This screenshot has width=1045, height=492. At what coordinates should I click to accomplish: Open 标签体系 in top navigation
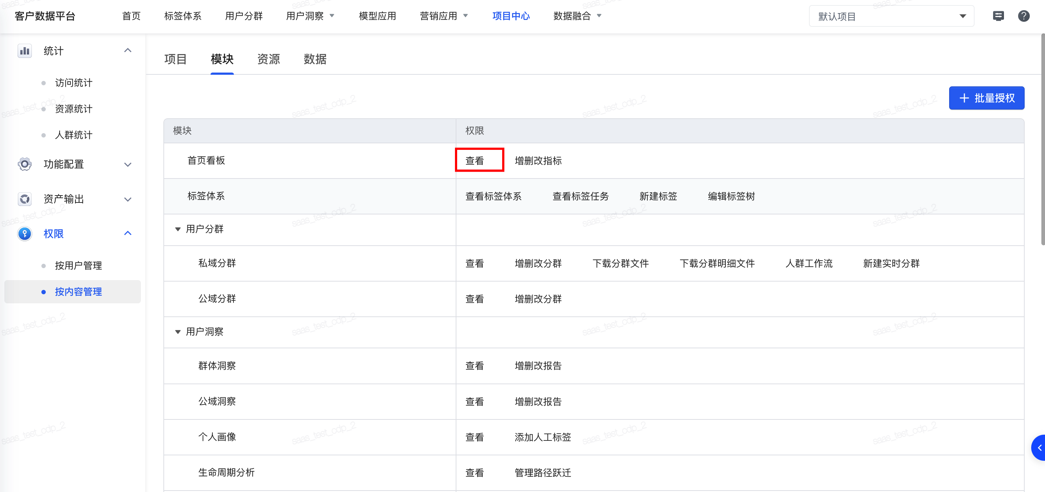183,16
